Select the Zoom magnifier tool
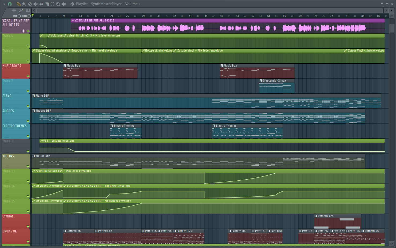This screenshot has height=248, width=396. pos(58,4)
